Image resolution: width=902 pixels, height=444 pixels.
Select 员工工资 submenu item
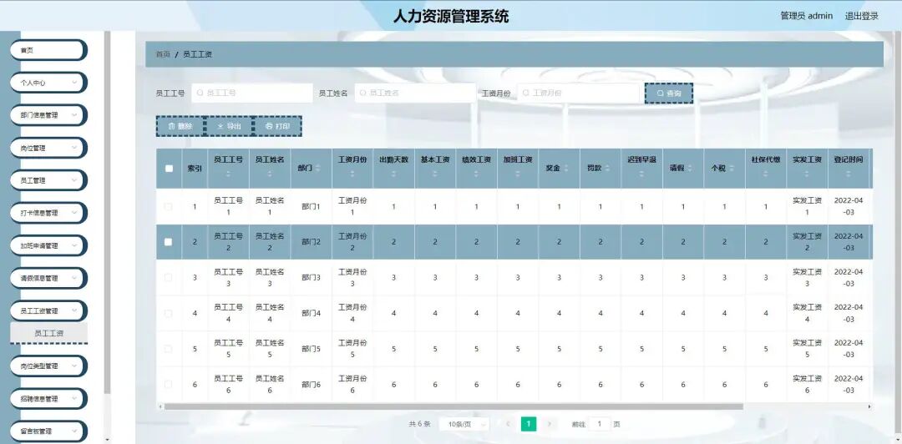tap(49, 333)
